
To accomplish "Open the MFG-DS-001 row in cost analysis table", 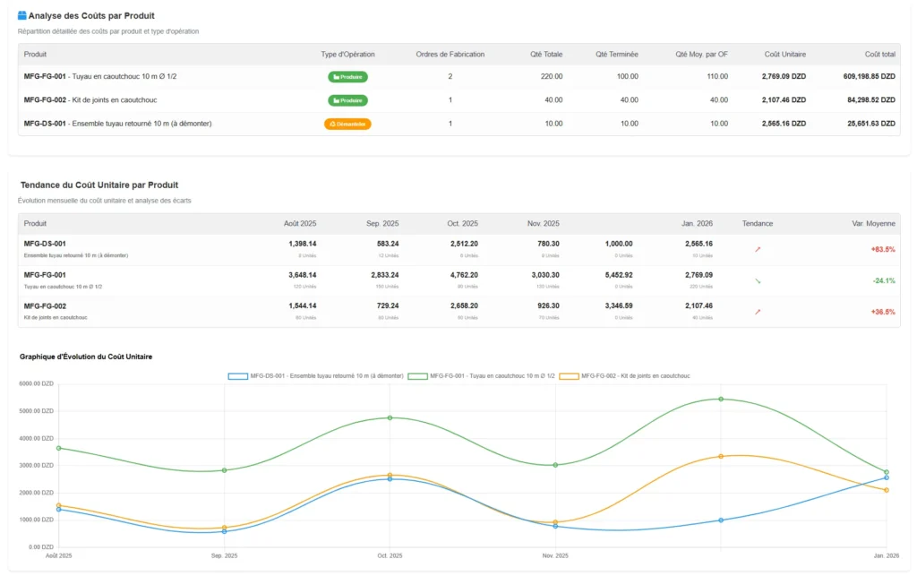I will (117, 124).
